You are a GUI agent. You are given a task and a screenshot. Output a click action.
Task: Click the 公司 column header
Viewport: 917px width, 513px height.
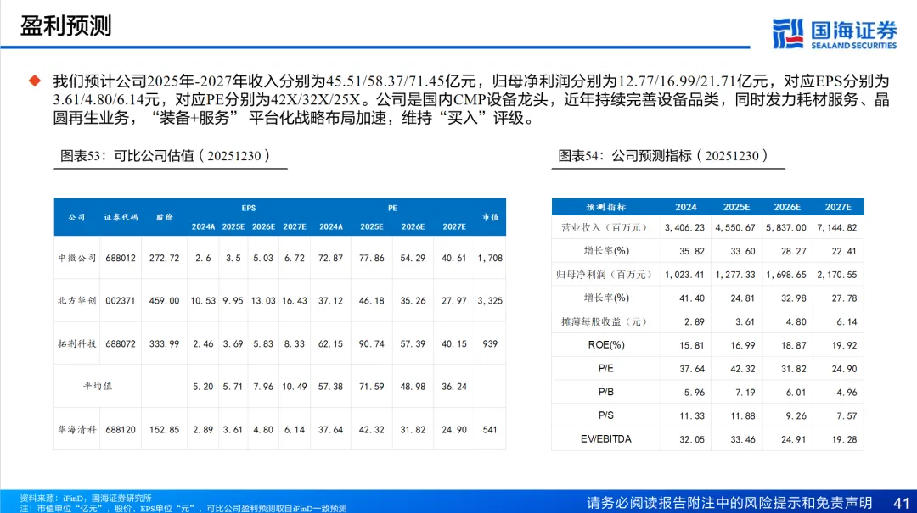[76, 217]
